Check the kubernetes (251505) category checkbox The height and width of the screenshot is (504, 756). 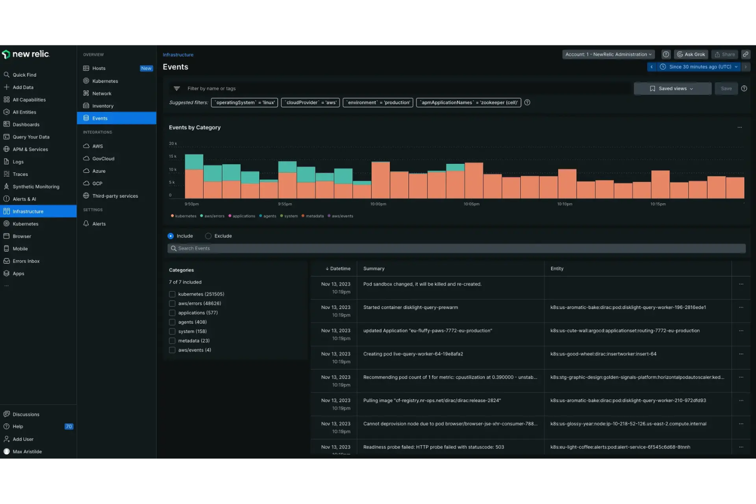pyautogui.click(x=172, y=294)
